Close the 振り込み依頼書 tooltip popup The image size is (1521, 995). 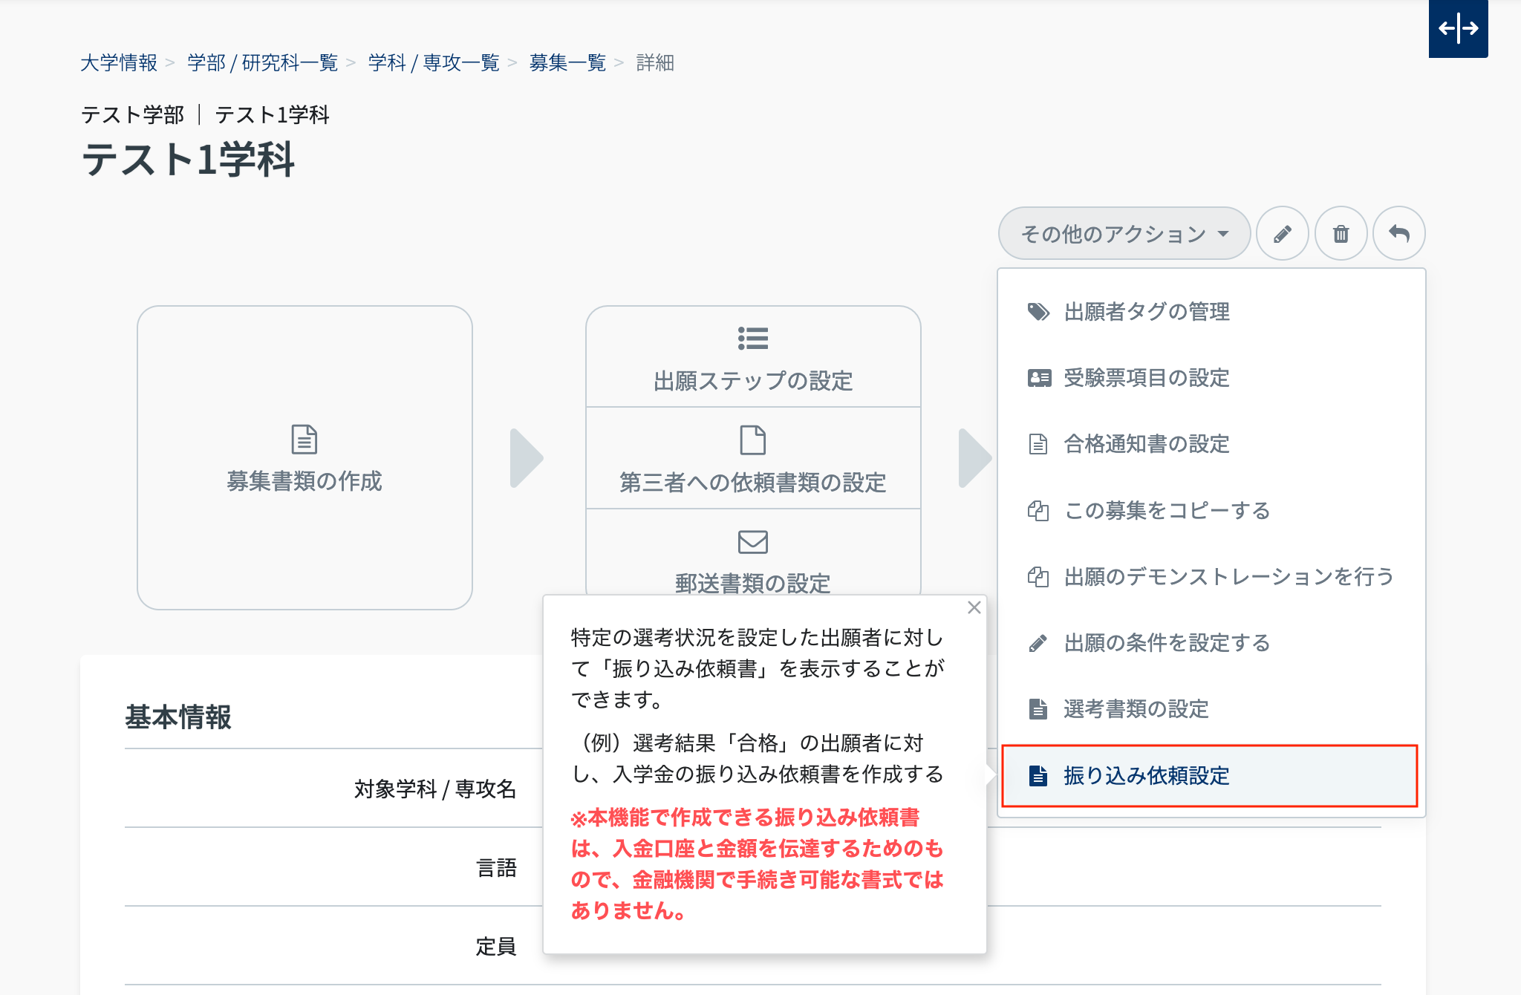pos(974,607)
